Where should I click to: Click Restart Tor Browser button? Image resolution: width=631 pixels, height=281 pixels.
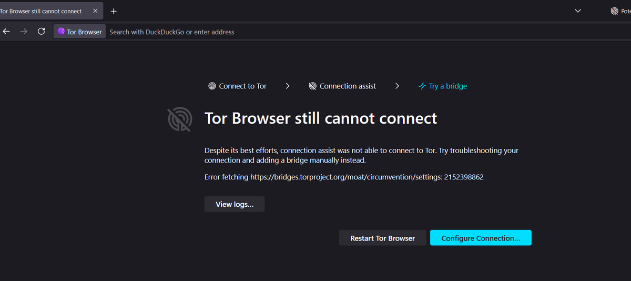tap(383, 238)
